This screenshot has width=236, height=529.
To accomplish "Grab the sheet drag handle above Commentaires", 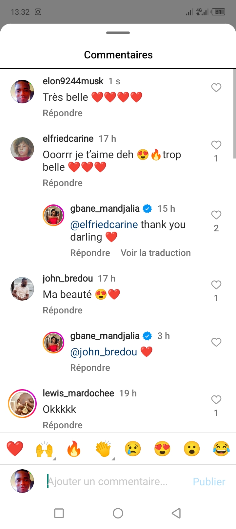I will coord(118,33).
